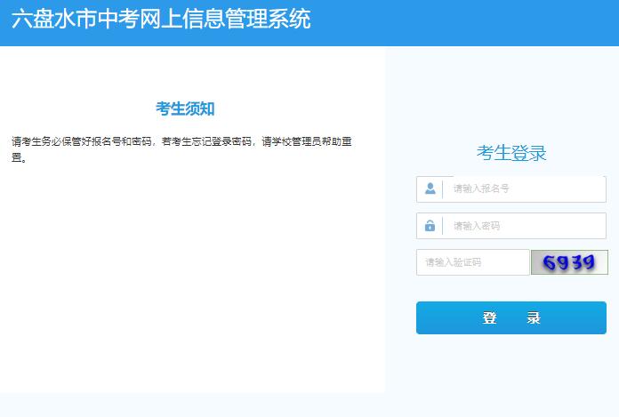619x417 pixels.
Task: Click the 六盘水市中考网上信息管理系统 page title
Action: (161, 20)
